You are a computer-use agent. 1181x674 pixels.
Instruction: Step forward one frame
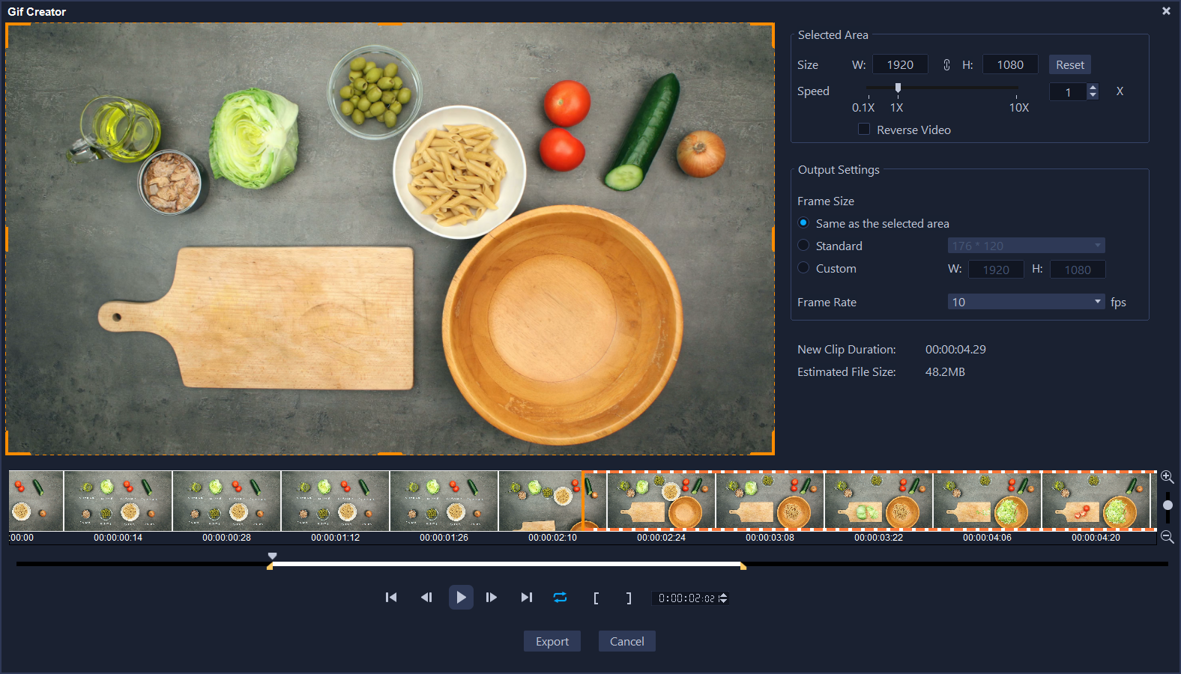click(492, 598)
